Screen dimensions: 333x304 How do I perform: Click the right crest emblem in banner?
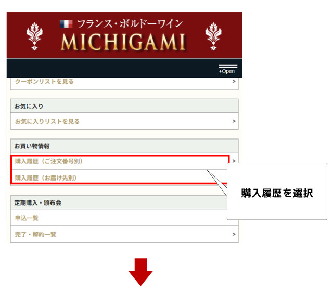click(x=212, y=35)
